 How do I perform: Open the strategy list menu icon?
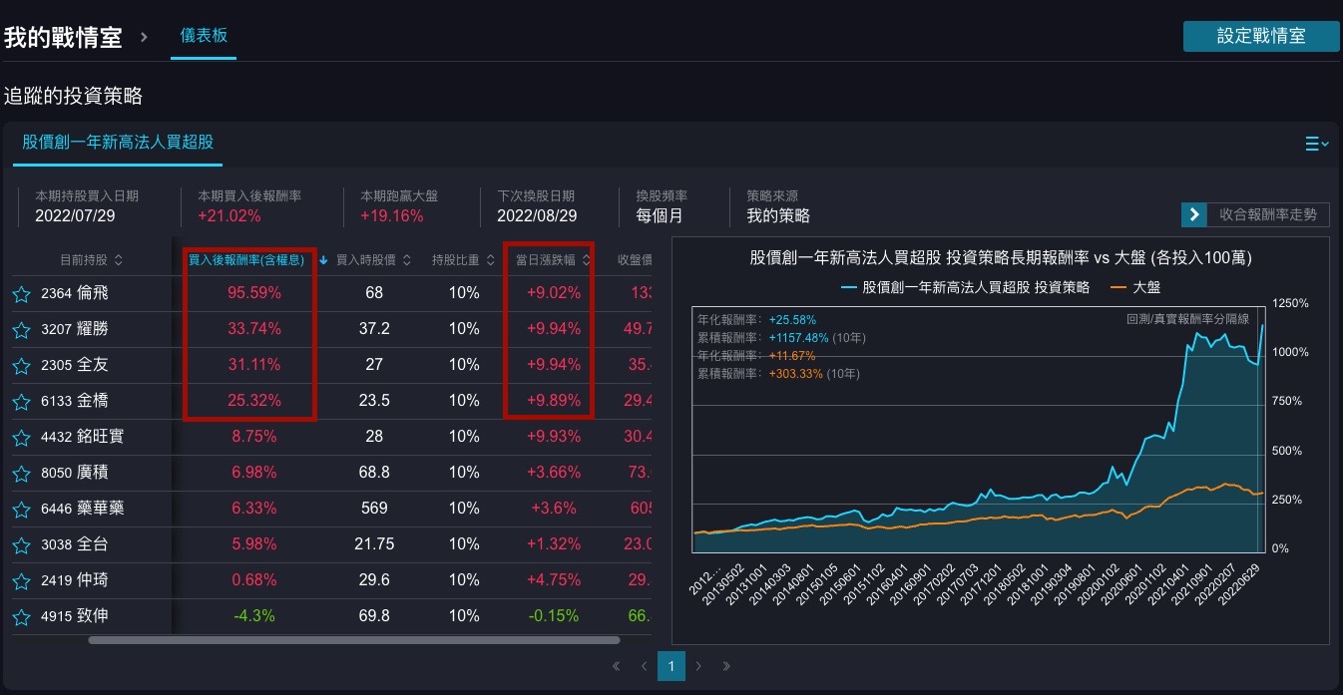click(x=1316, y=144)
